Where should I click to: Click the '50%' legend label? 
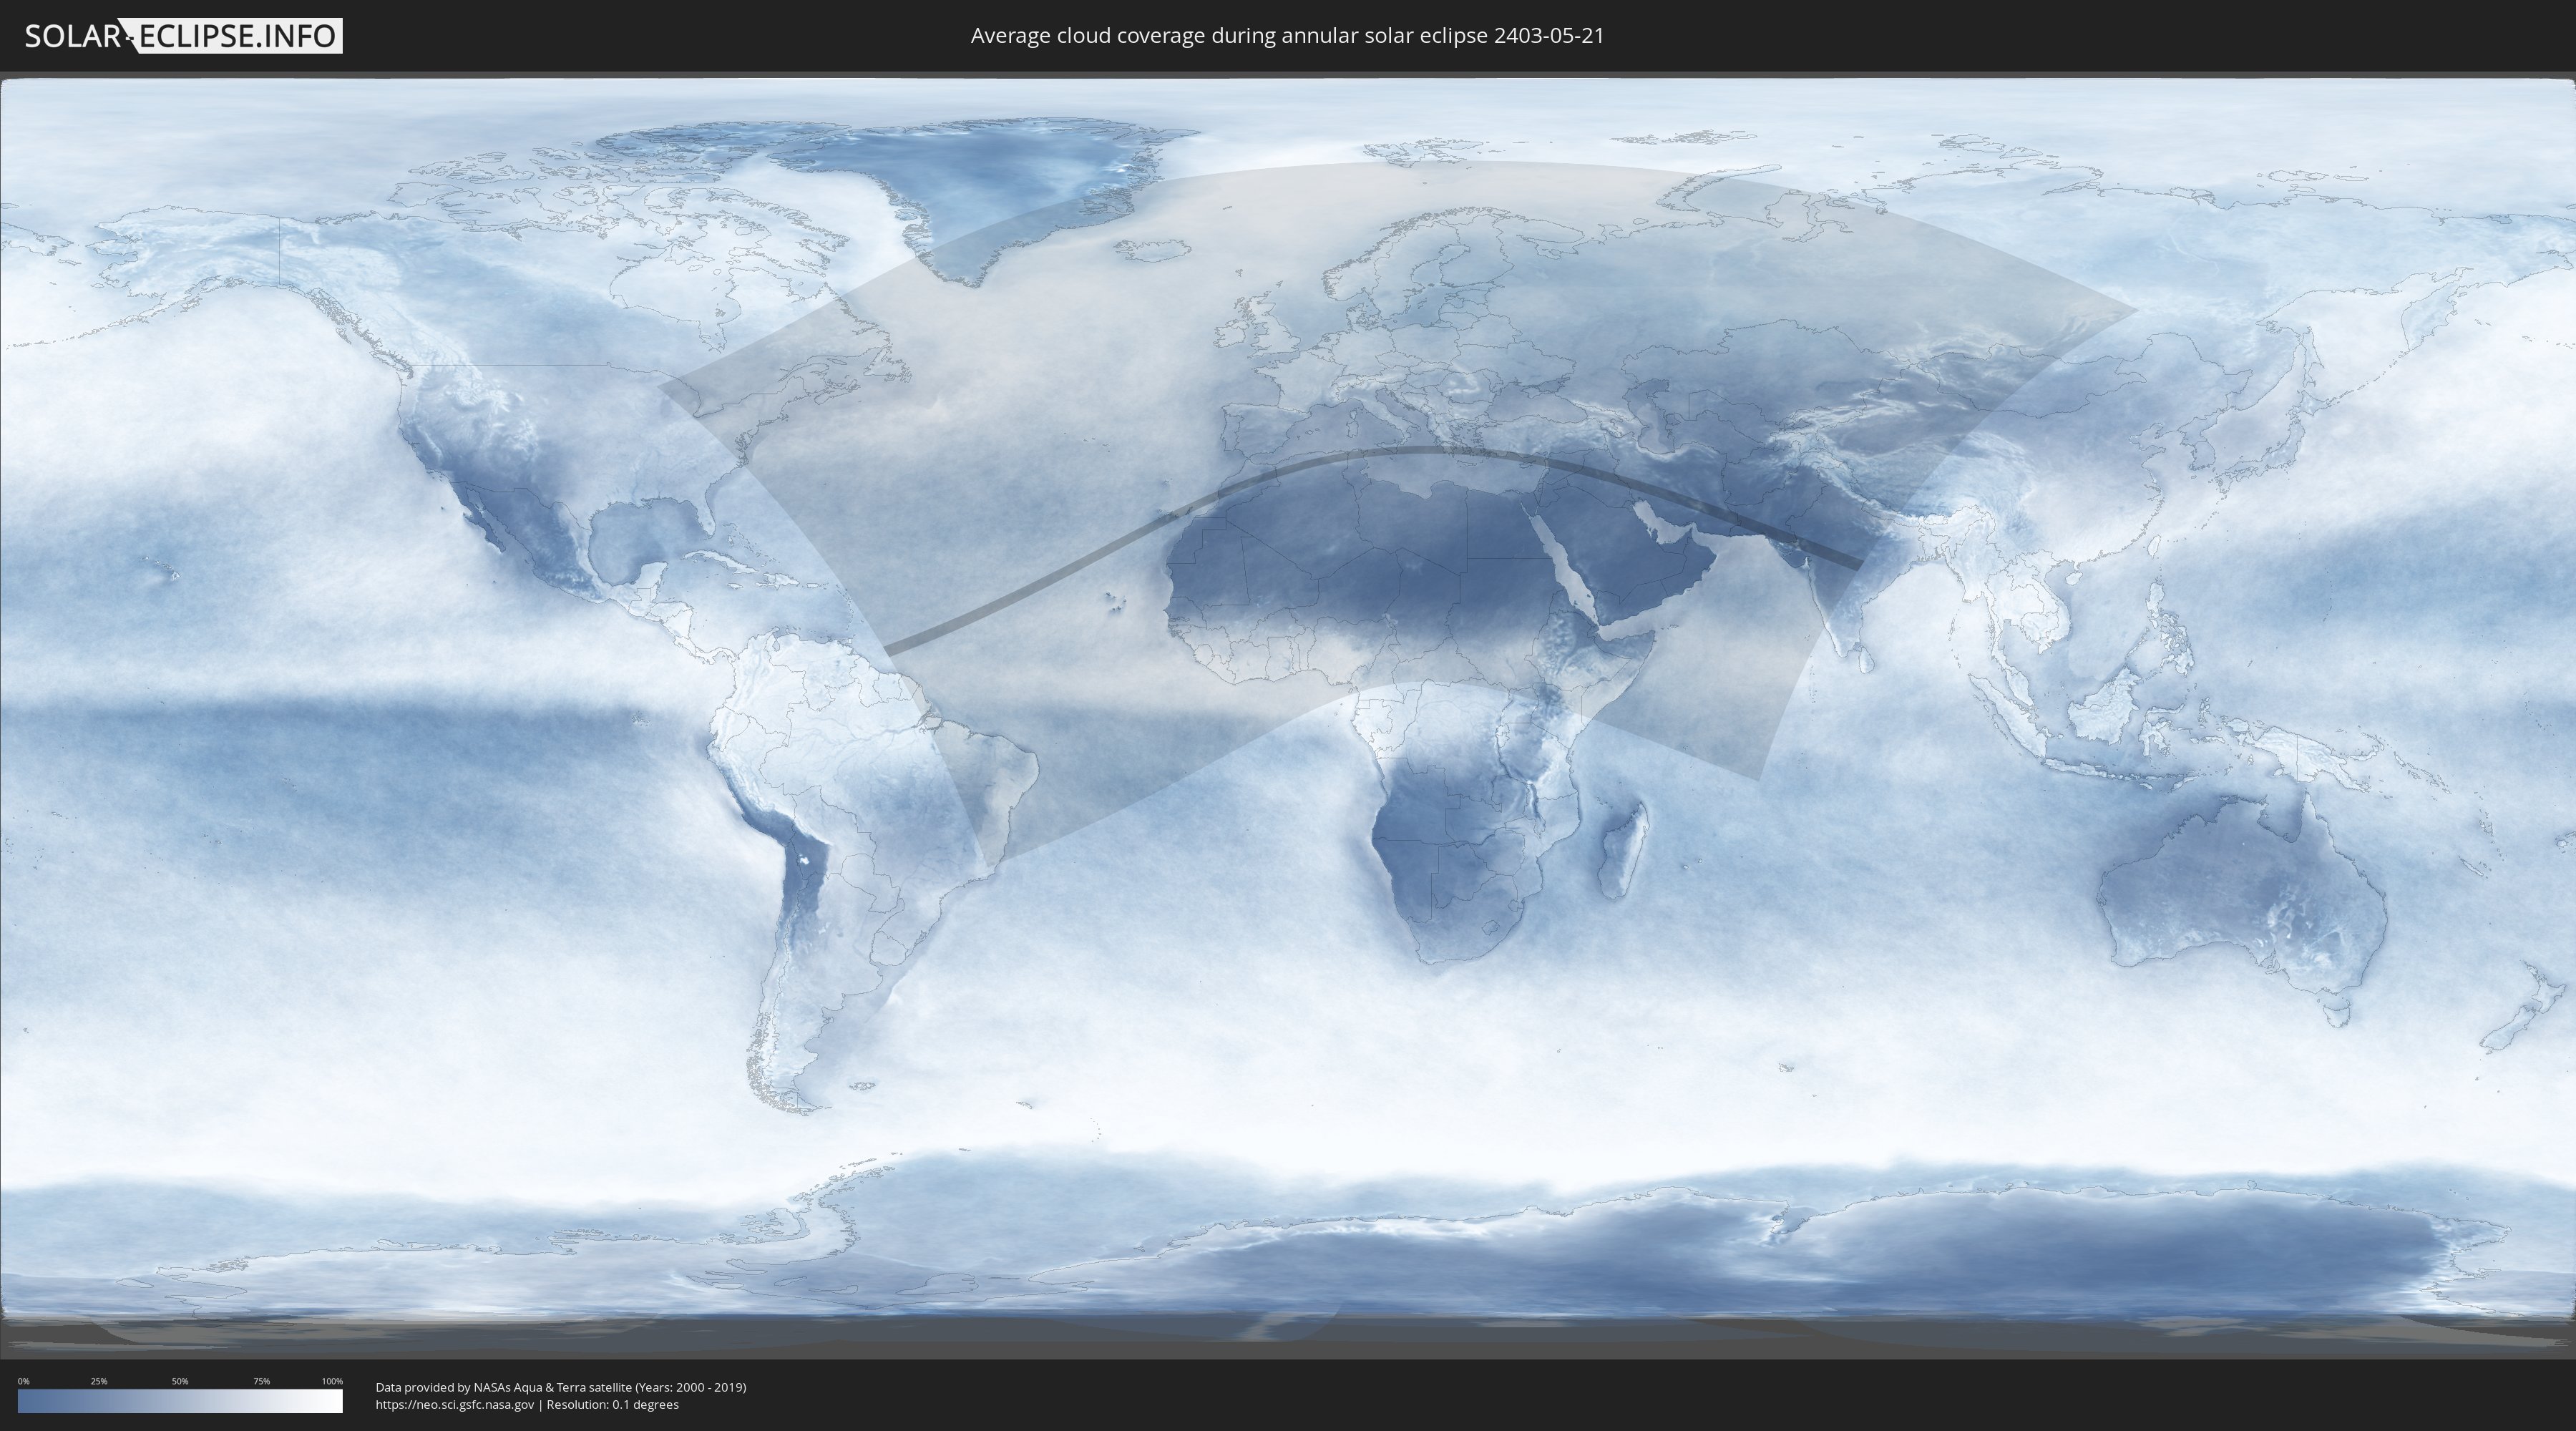click(x=180, y=1381)
